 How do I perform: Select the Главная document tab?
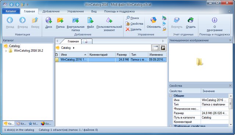[73, 41]
